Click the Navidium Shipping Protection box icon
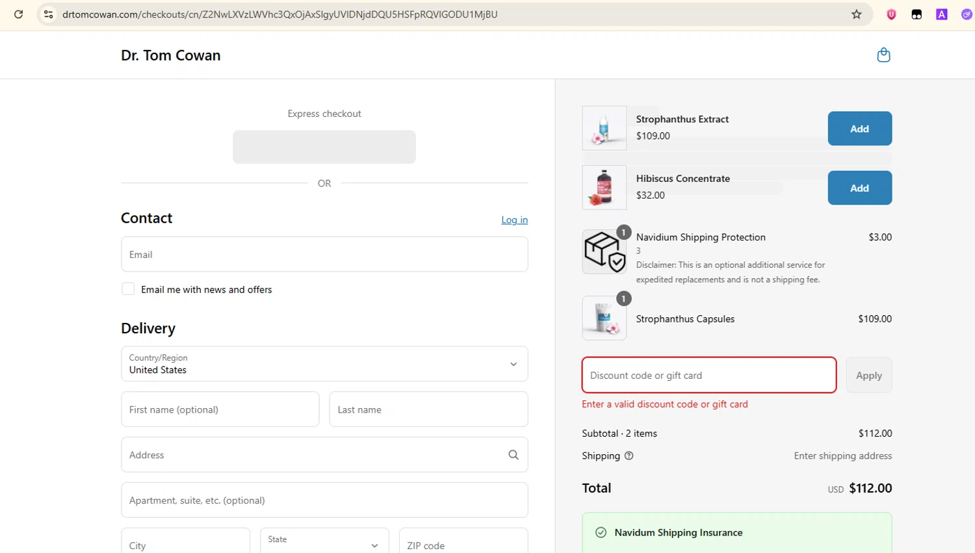975x553 pixels. point(604,251)
